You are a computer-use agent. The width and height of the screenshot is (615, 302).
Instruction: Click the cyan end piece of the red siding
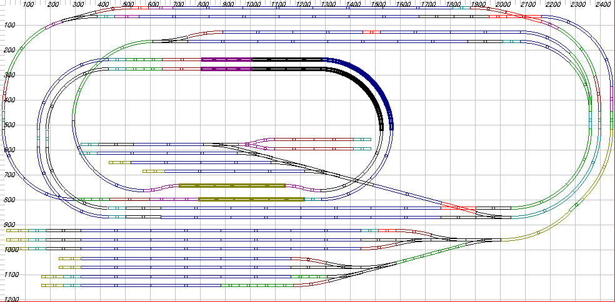(362, 149)
